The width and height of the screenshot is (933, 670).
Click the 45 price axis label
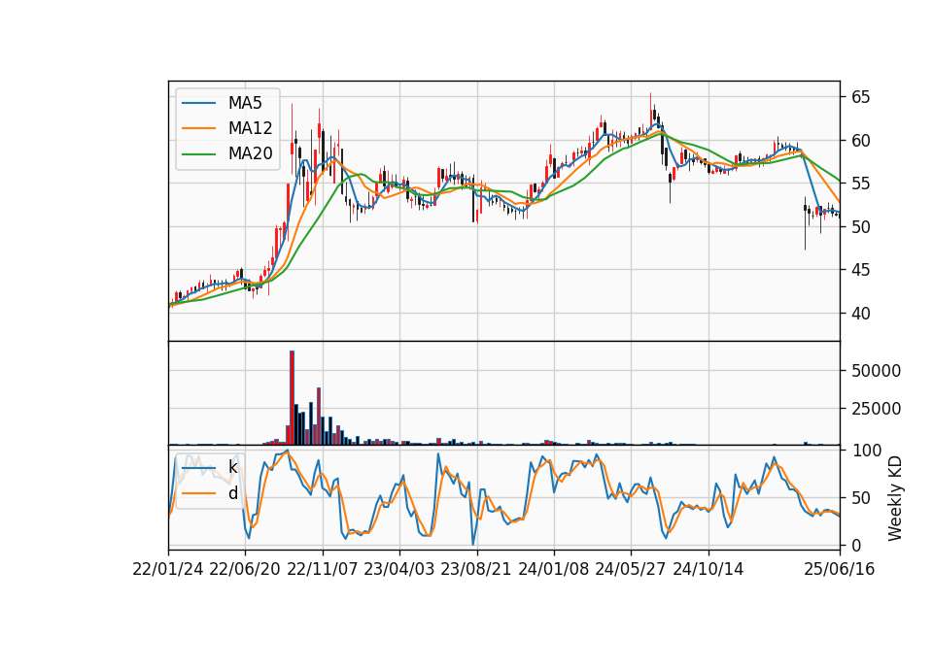860,270
